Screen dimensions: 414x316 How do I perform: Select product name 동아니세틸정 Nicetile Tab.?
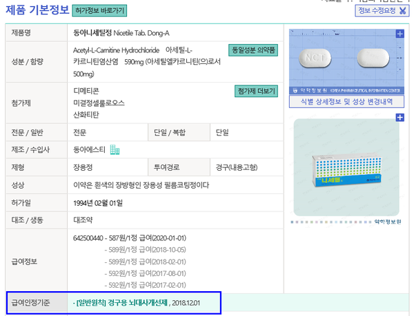(121, 33)
